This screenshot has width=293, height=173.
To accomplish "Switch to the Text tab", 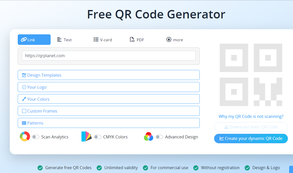I will (x=64, y=40).
